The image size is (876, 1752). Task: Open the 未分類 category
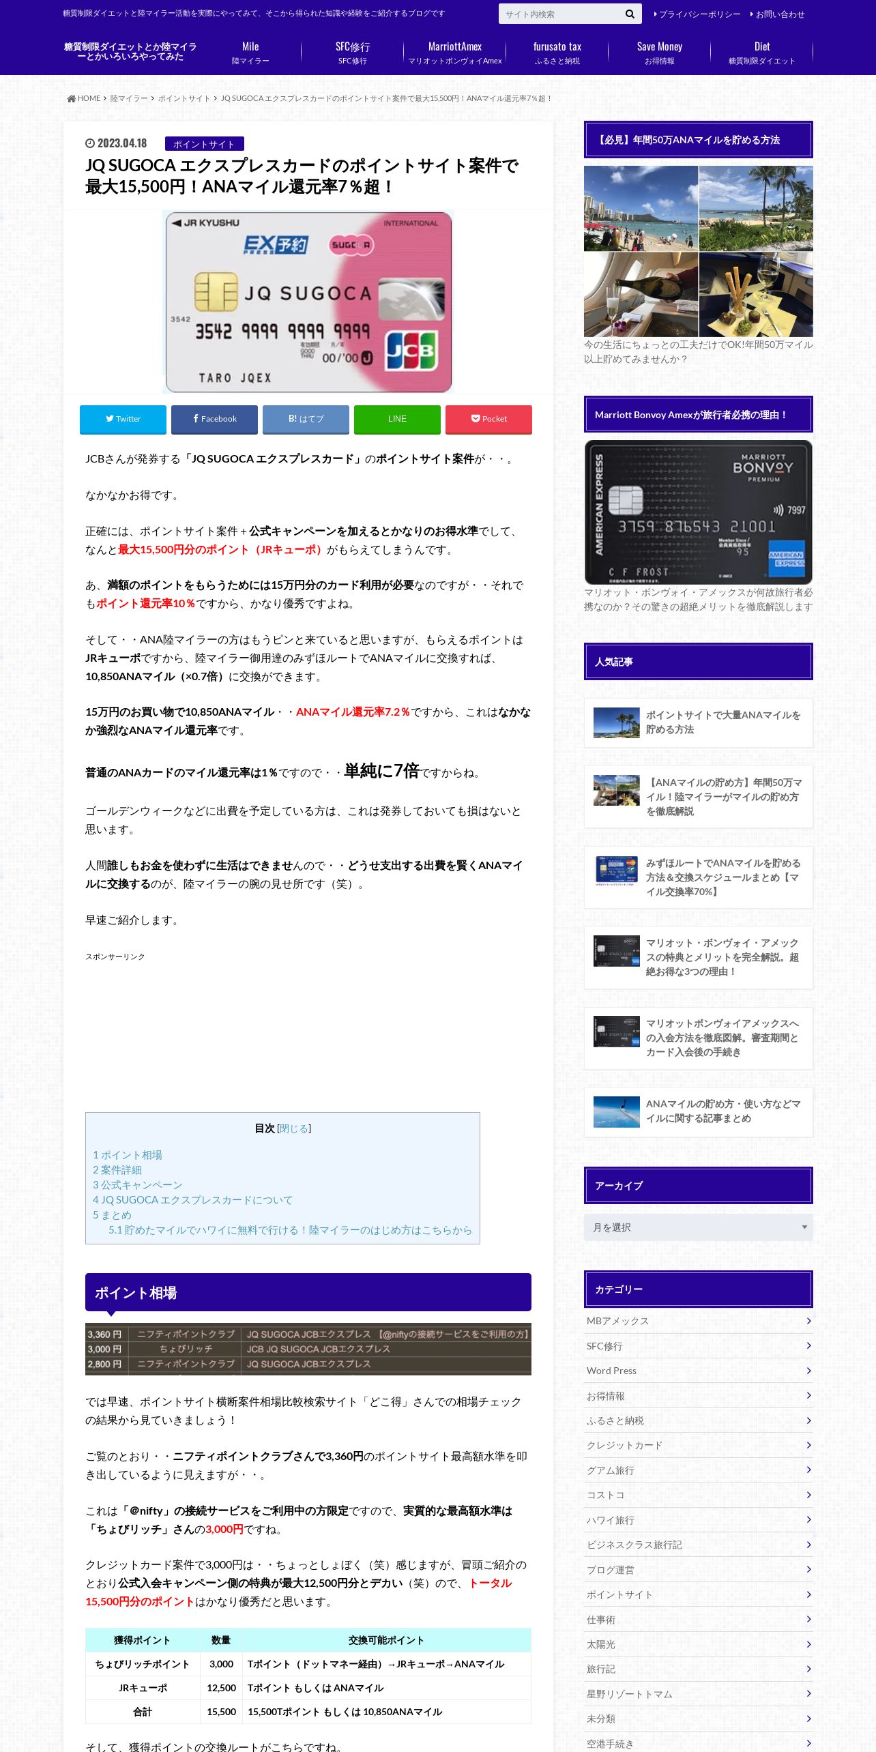(x=698, y=1719)
